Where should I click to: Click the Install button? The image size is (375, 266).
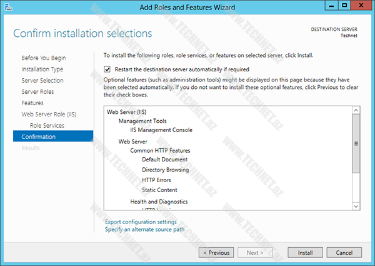(305, 253)
